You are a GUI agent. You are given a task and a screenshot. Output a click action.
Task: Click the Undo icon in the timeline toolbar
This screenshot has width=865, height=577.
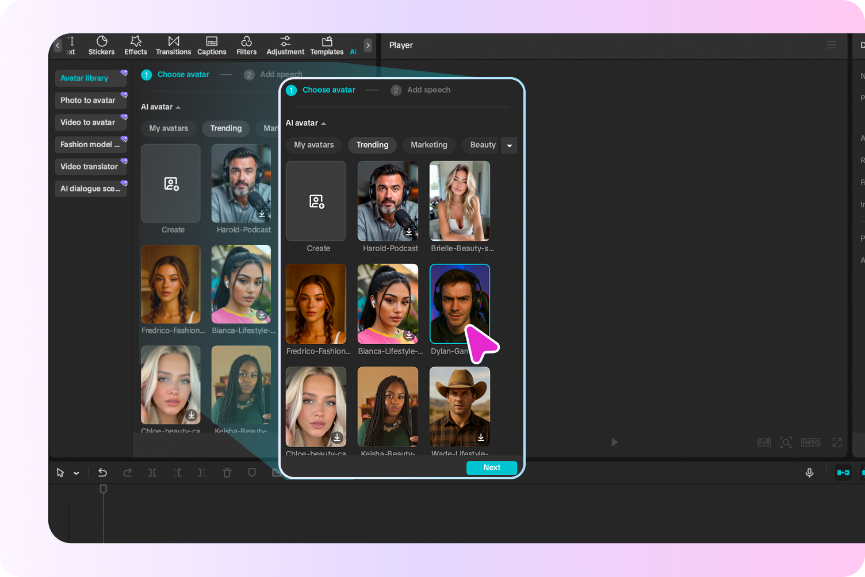[x=102, y=472]
